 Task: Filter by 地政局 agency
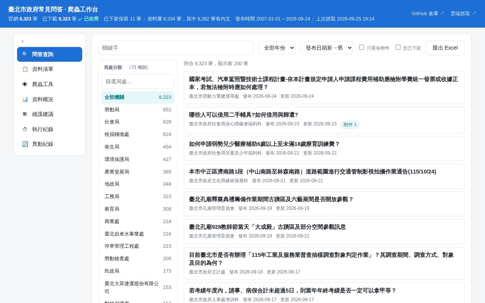click(138, 184)
